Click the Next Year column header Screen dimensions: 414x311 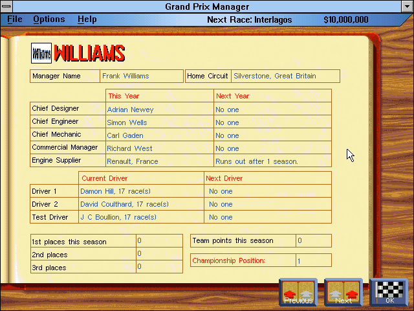(x=232, y=96)
